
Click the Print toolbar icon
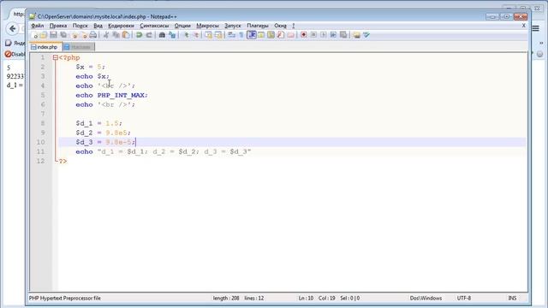click(x=93, y=35)
